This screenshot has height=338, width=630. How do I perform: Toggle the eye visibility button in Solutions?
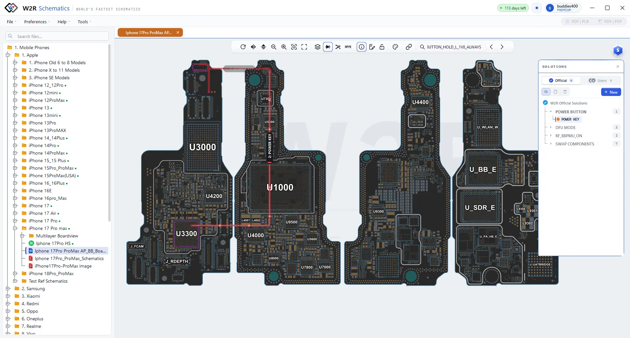click(546, 92)
